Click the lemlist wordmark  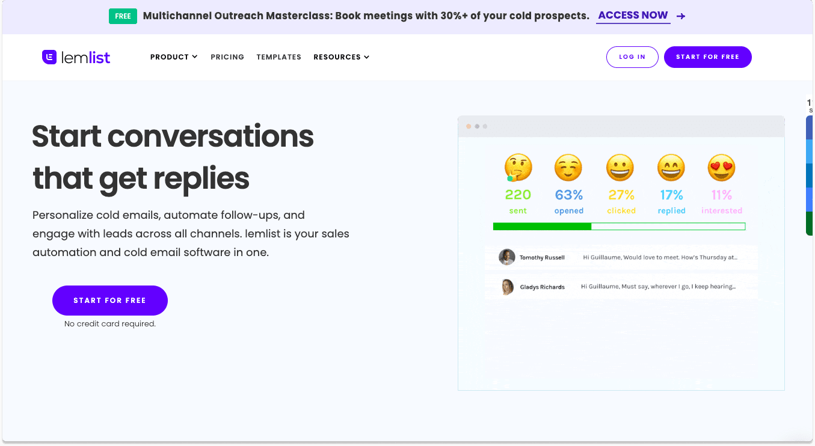tap(86, 57)
